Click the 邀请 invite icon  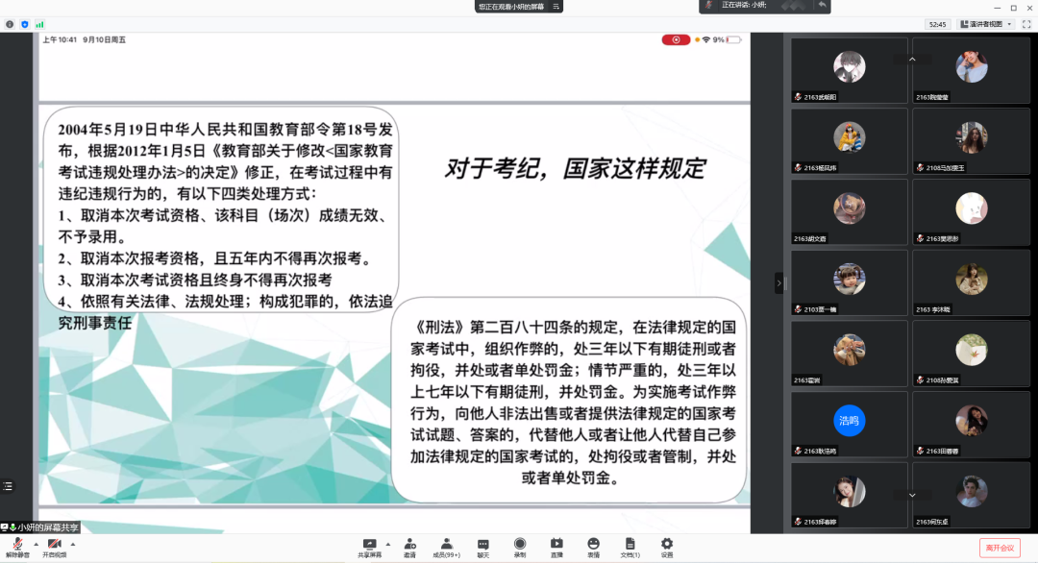coord(410,545)
